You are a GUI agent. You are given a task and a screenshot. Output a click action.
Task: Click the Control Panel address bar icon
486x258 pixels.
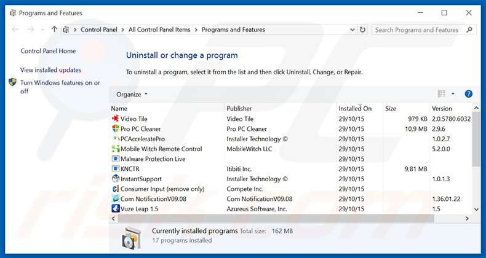tap(66, 29)
